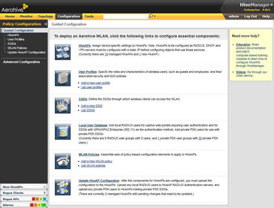Screen dimensions: 274x208
Task: Open the New HiveAPs status row
Action: [x=24, y=187]
